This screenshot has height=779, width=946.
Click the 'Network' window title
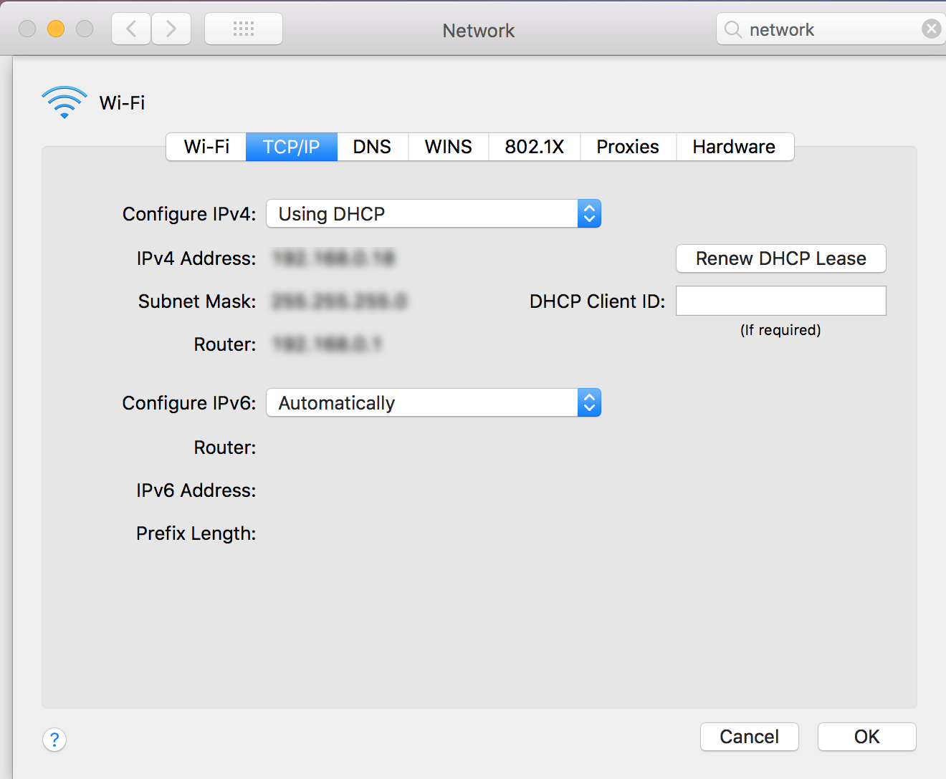pos(479,31)
